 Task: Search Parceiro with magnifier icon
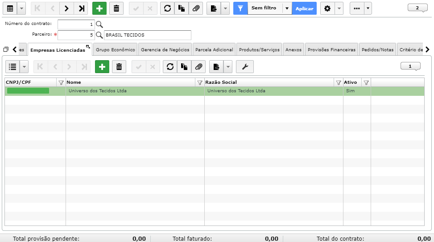[99, 35]
